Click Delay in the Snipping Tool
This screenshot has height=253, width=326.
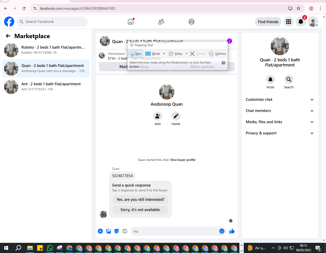175,54
